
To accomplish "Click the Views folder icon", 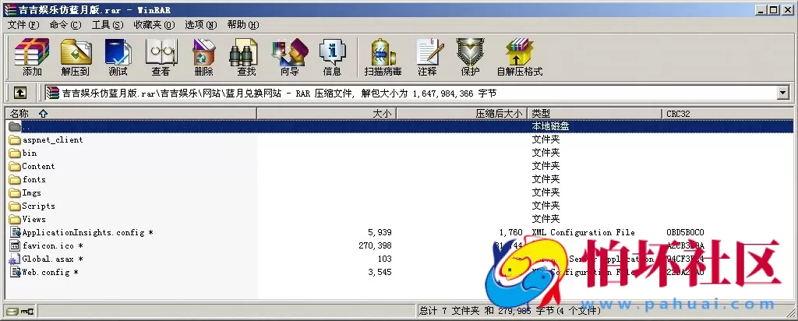I will tap(15, 219).
